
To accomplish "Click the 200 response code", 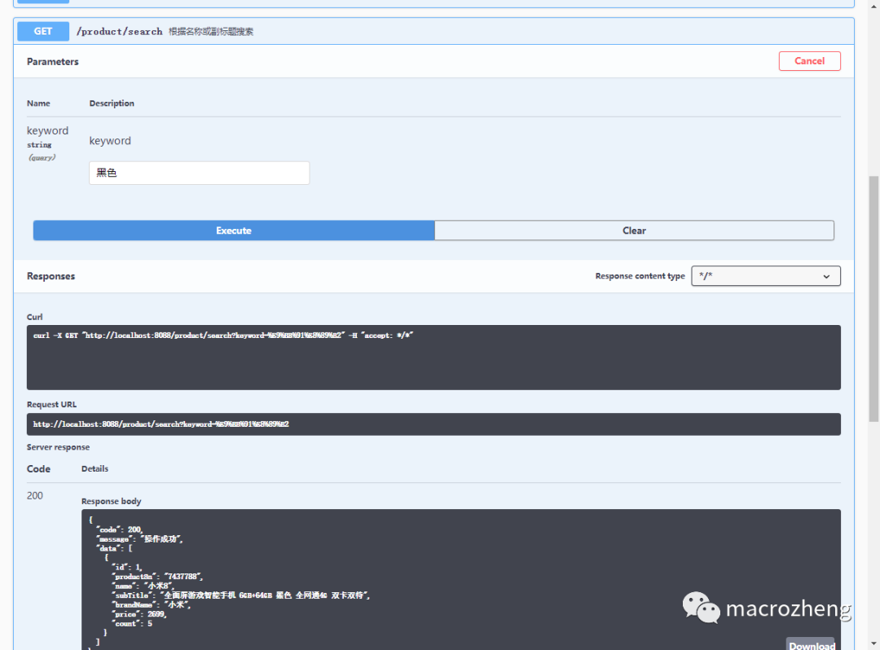I will (35, 496).
